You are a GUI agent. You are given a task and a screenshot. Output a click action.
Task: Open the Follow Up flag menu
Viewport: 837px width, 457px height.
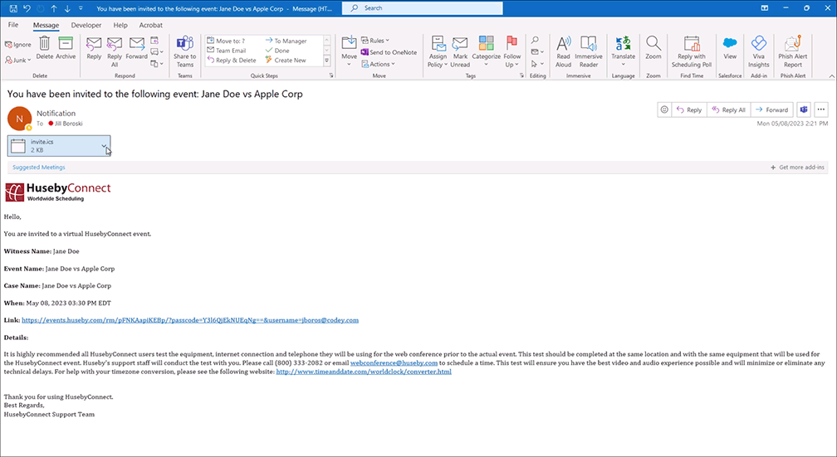click(512, 51)
